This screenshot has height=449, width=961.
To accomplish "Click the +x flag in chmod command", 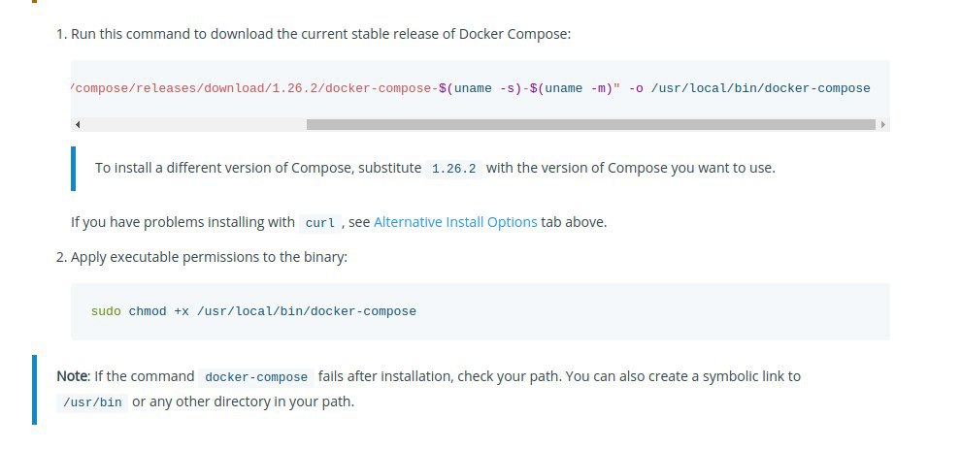I will (182, 311).
